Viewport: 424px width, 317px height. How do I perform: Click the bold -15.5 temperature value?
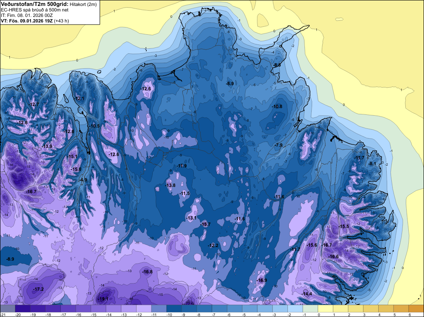(x=343, y=226)
